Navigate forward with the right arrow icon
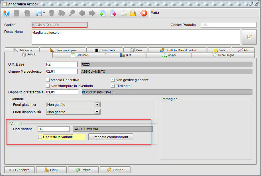This screenshot has width=261, height=176. (92, 13)
